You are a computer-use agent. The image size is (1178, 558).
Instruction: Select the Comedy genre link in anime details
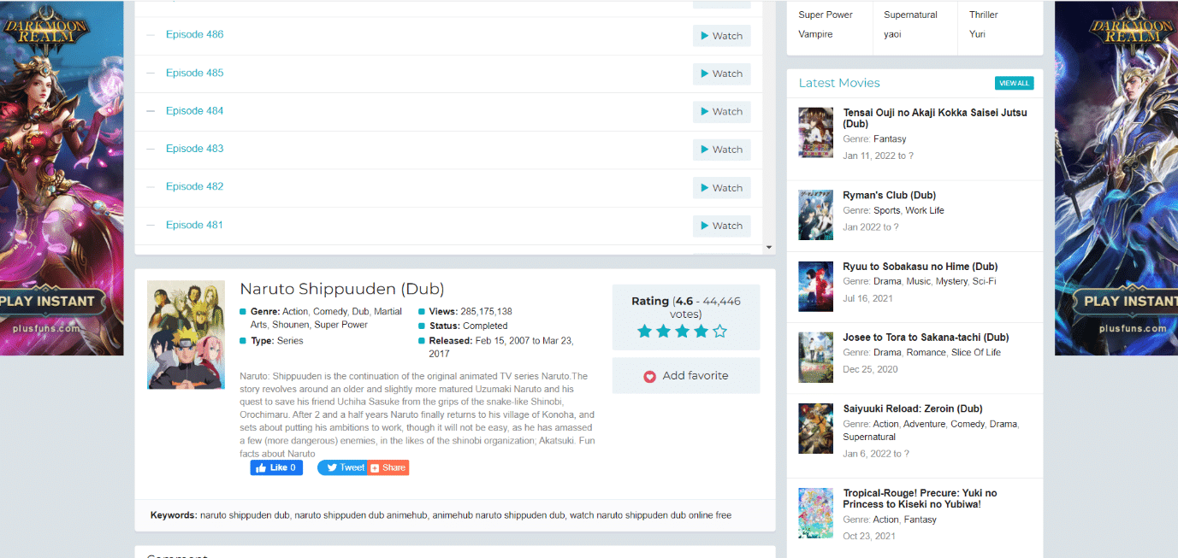click(x=329, y=312)
